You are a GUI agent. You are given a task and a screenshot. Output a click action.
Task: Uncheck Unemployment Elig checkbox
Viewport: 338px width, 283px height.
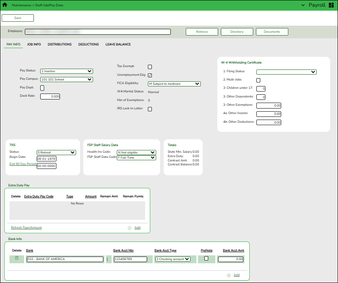150,75
